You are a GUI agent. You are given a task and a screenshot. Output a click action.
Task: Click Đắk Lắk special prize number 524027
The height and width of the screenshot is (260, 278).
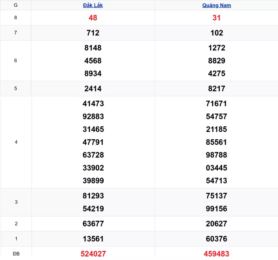93,254
